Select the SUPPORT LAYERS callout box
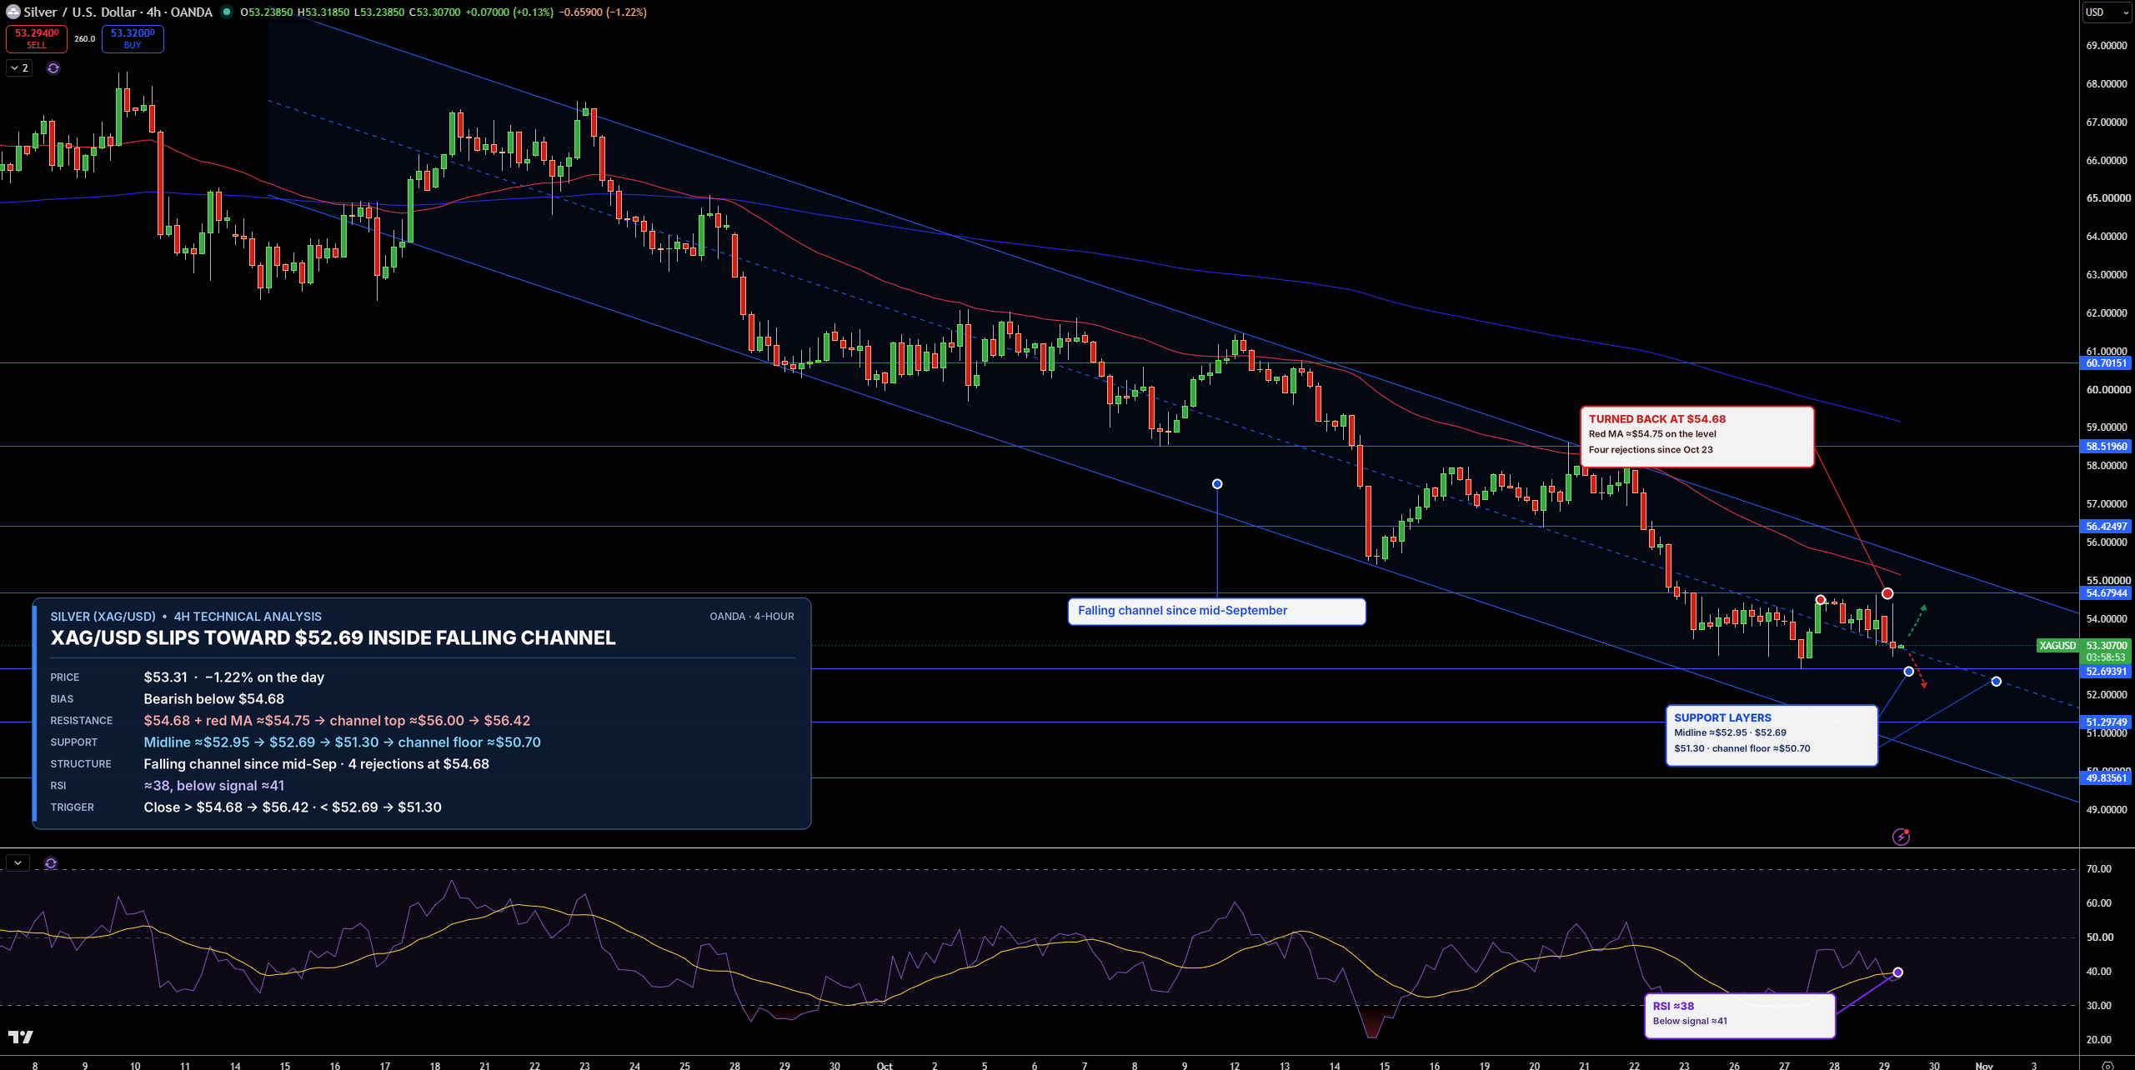This screenshot has width=2135, height=1070. 1772,735
